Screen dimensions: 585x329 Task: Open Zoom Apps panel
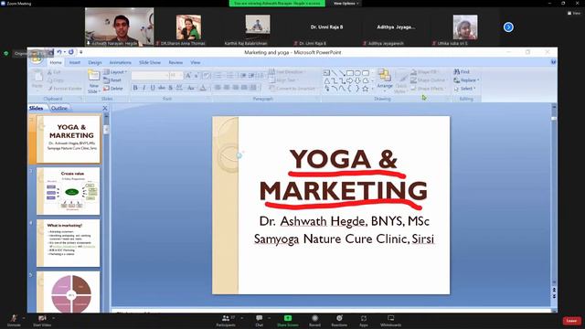click(364, 320)
